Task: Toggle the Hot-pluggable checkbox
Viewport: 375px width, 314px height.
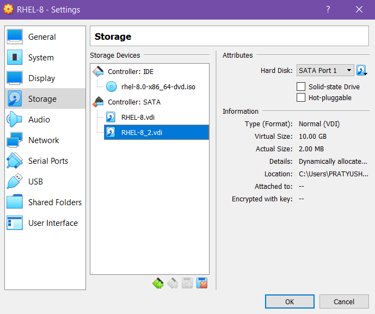Action: point(301,98)
